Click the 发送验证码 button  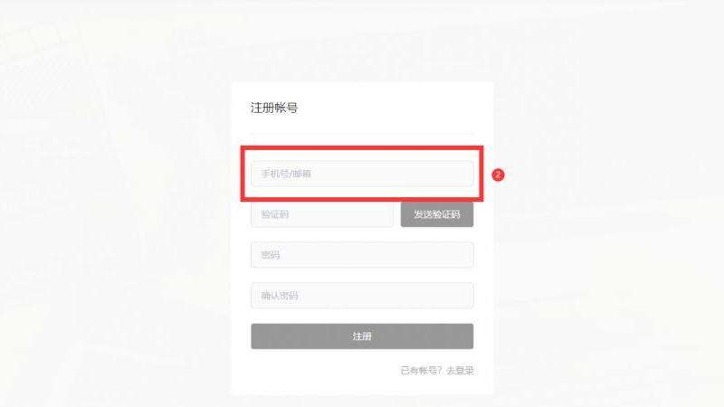pos(437,214)
